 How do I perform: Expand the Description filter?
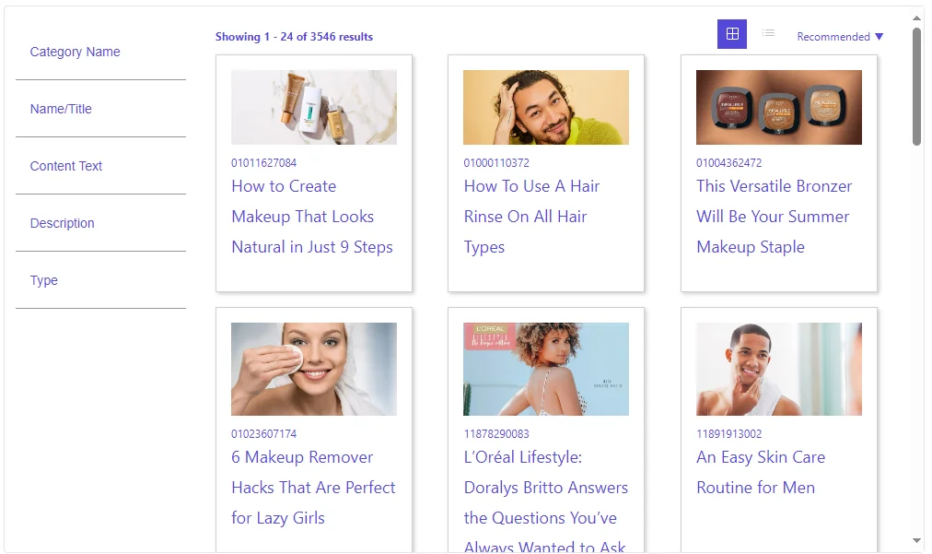pos(100,223)
